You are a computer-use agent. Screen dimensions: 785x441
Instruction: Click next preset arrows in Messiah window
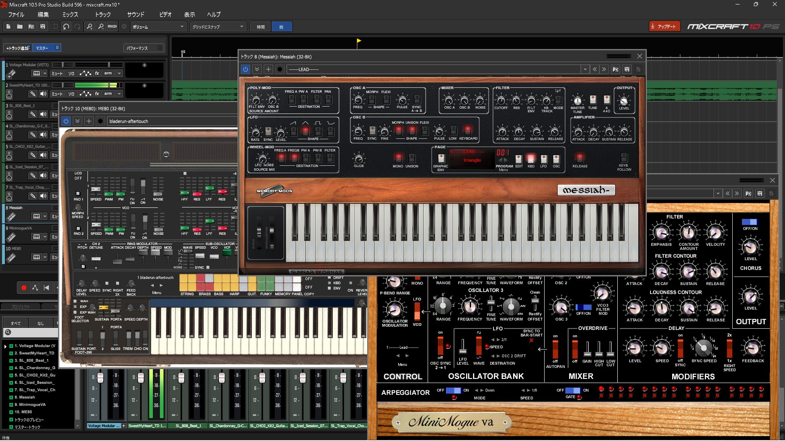[604, 69]
